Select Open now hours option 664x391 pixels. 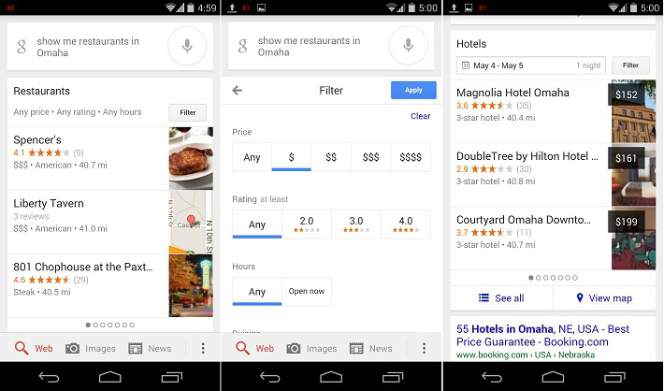307,292
